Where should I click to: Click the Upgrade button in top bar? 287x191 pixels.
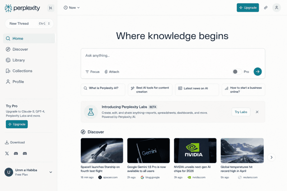[x=248, y=8]
